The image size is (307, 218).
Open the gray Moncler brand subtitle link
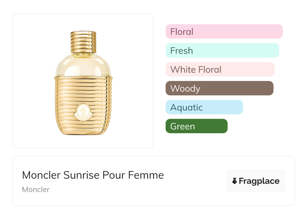[36, 189]
